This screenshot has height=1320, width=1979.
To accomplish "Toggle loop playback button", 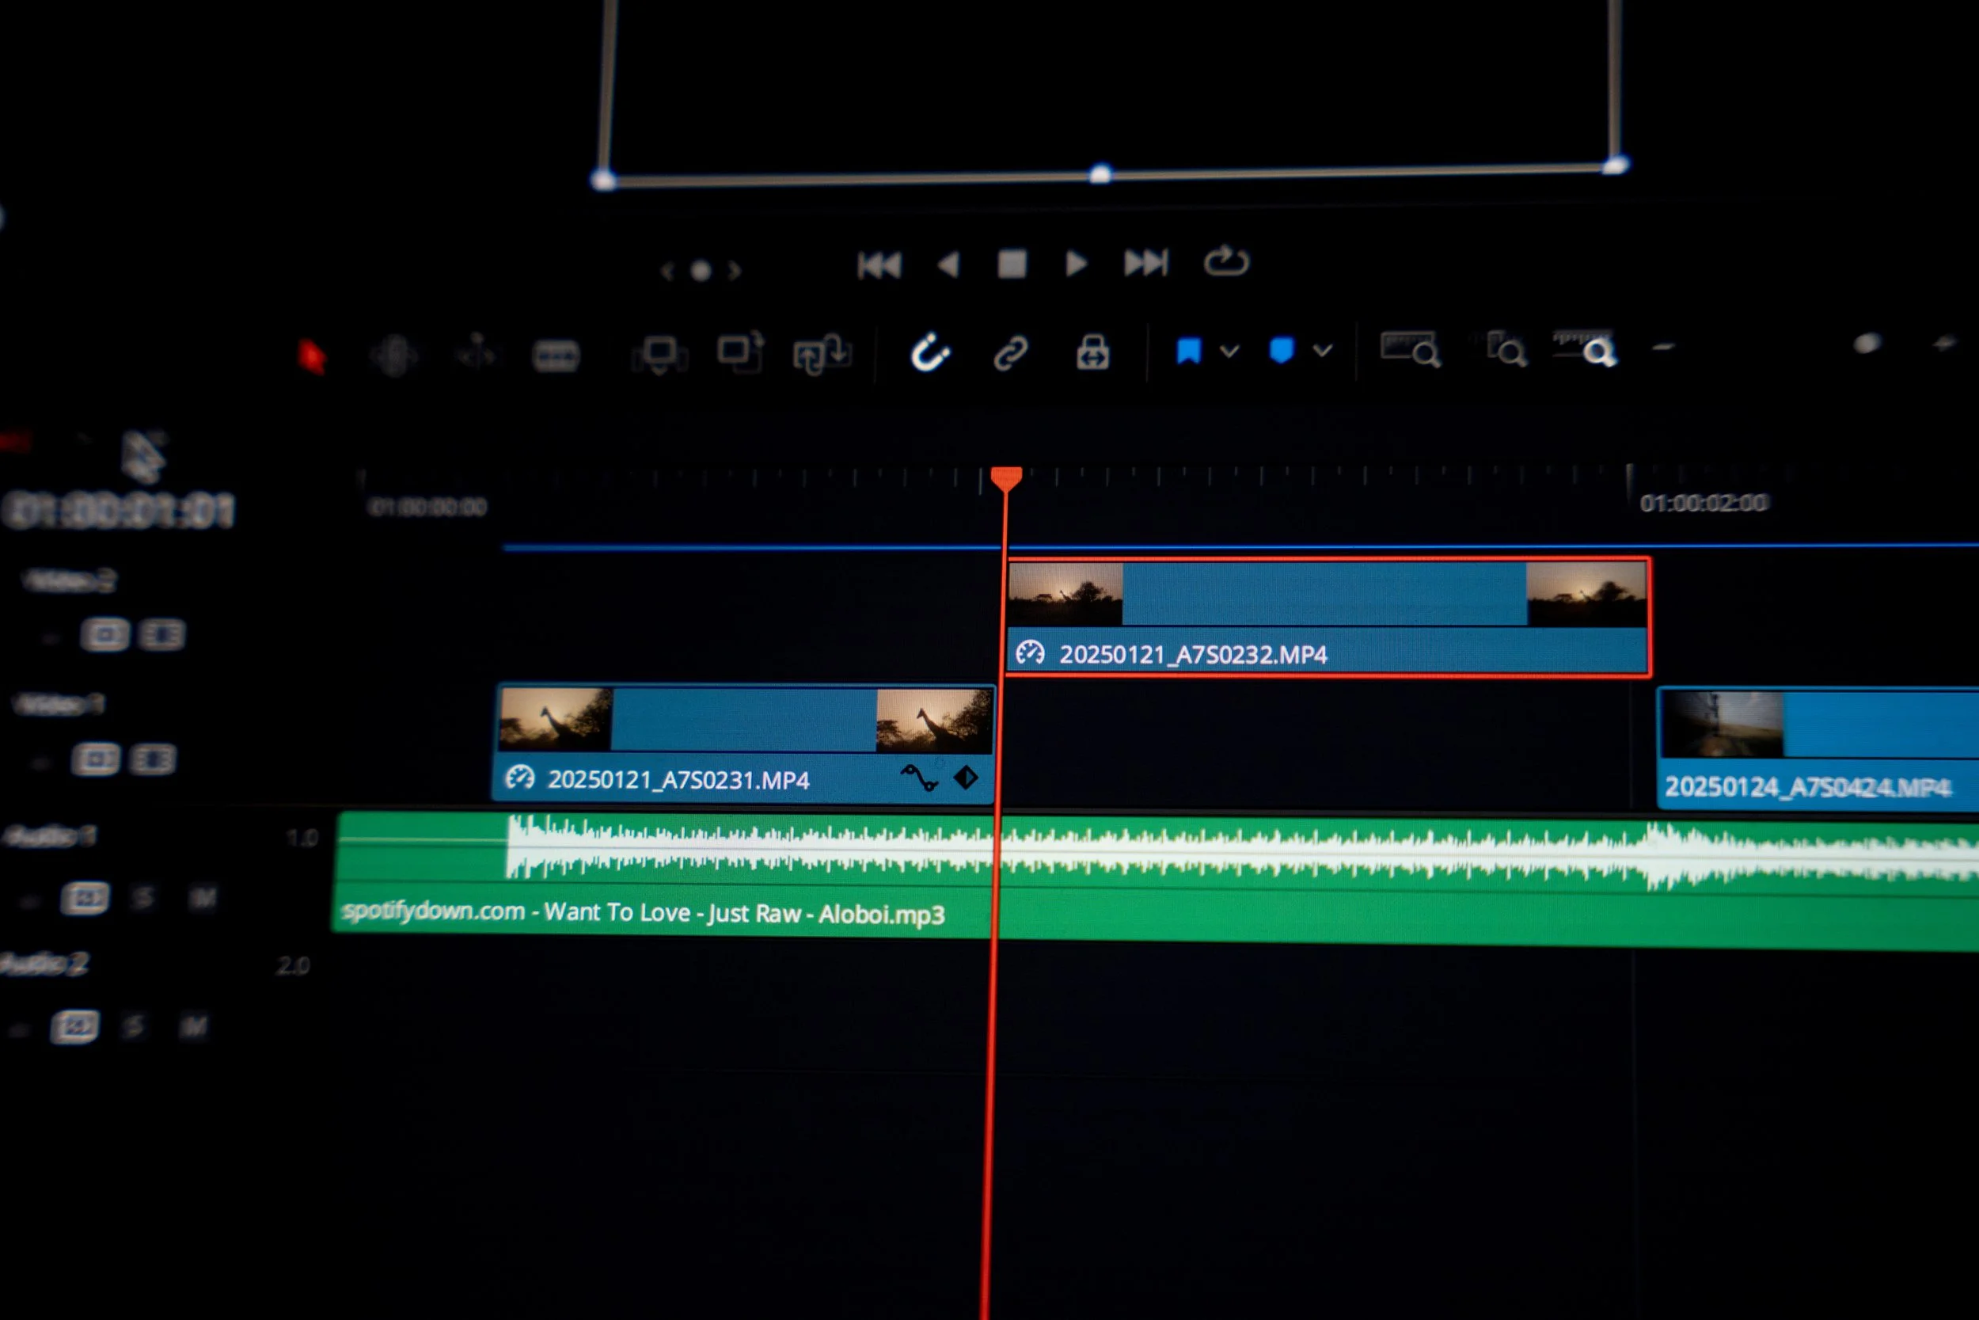I will coord(1226,262).
